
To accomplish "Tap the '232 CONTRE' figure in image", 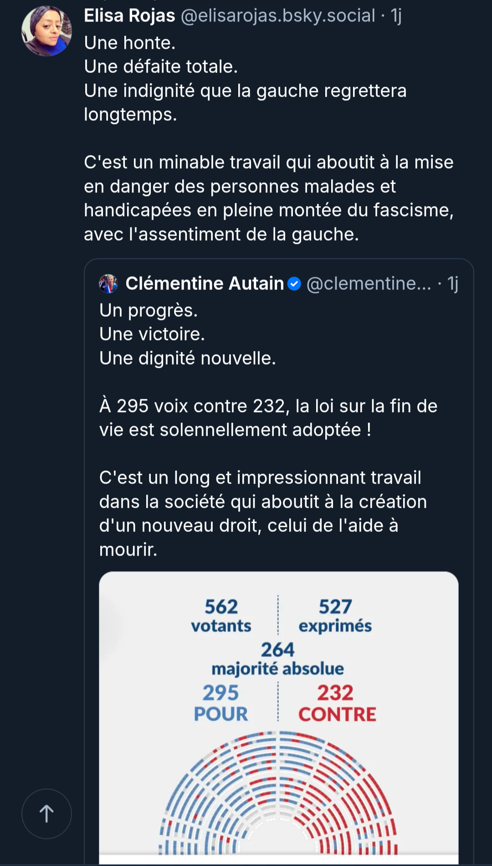I will pyautogui.click(x=337, y=703).
